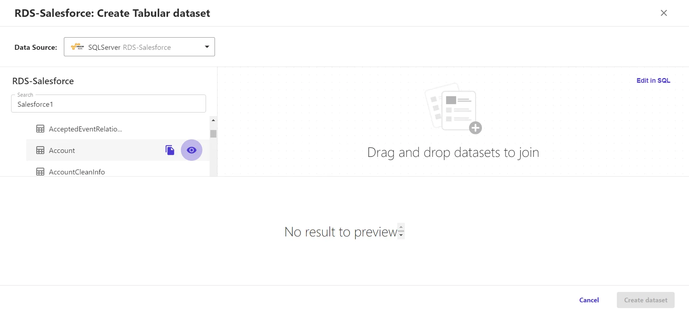The height and width of the screenshot is (312, 689).
Task: Open Edit in SQL
Action: coord(653,81)
